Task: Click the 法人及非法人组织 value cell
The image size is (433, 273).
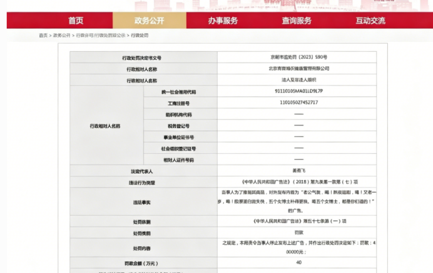Action: tap(297, 80)
